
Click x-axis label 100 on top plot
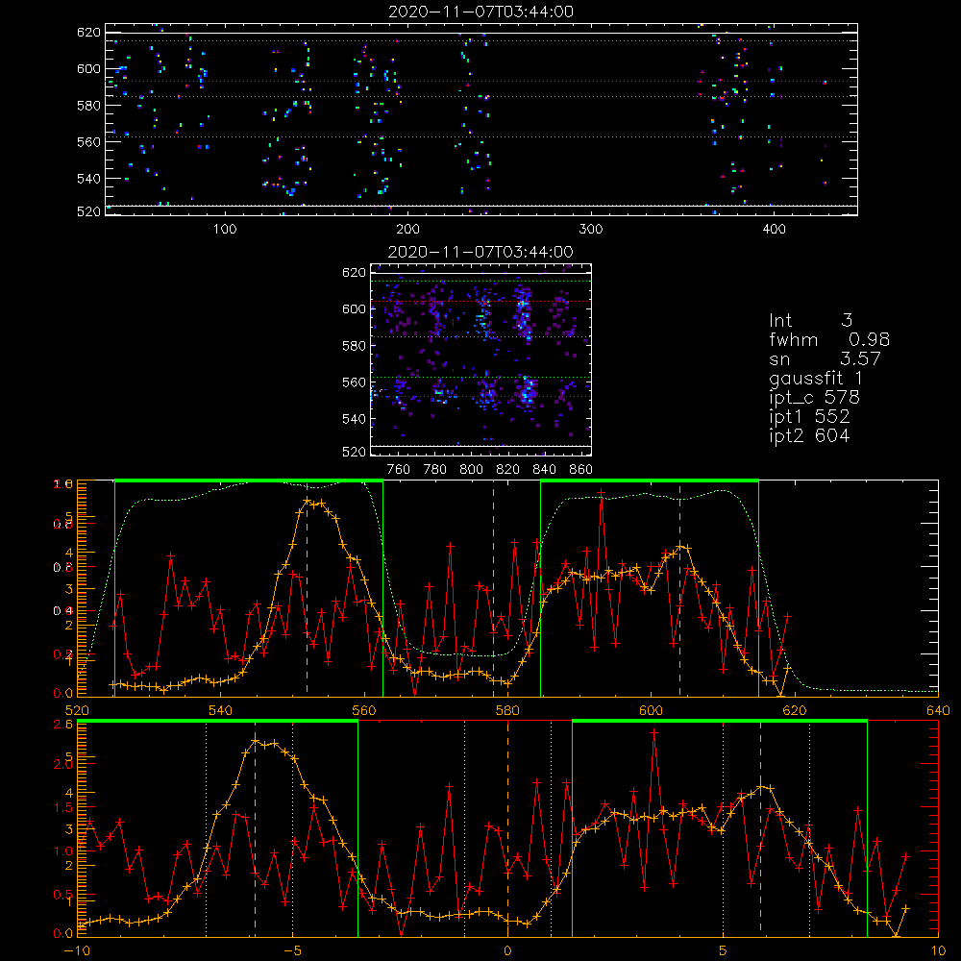click(225, 230)
